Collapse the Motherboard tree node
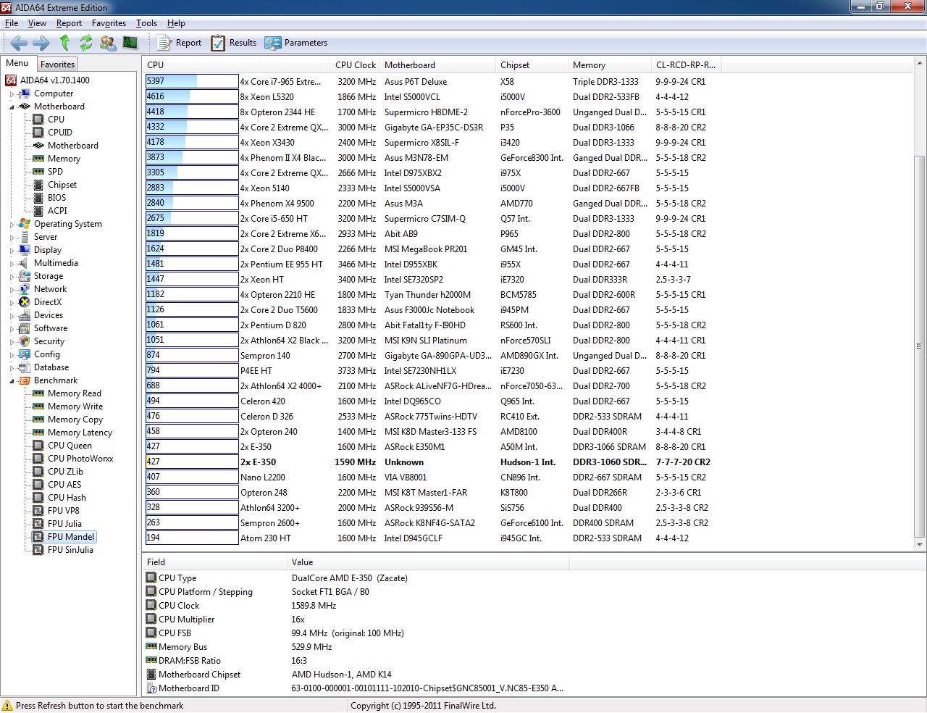 pos(12,107)
